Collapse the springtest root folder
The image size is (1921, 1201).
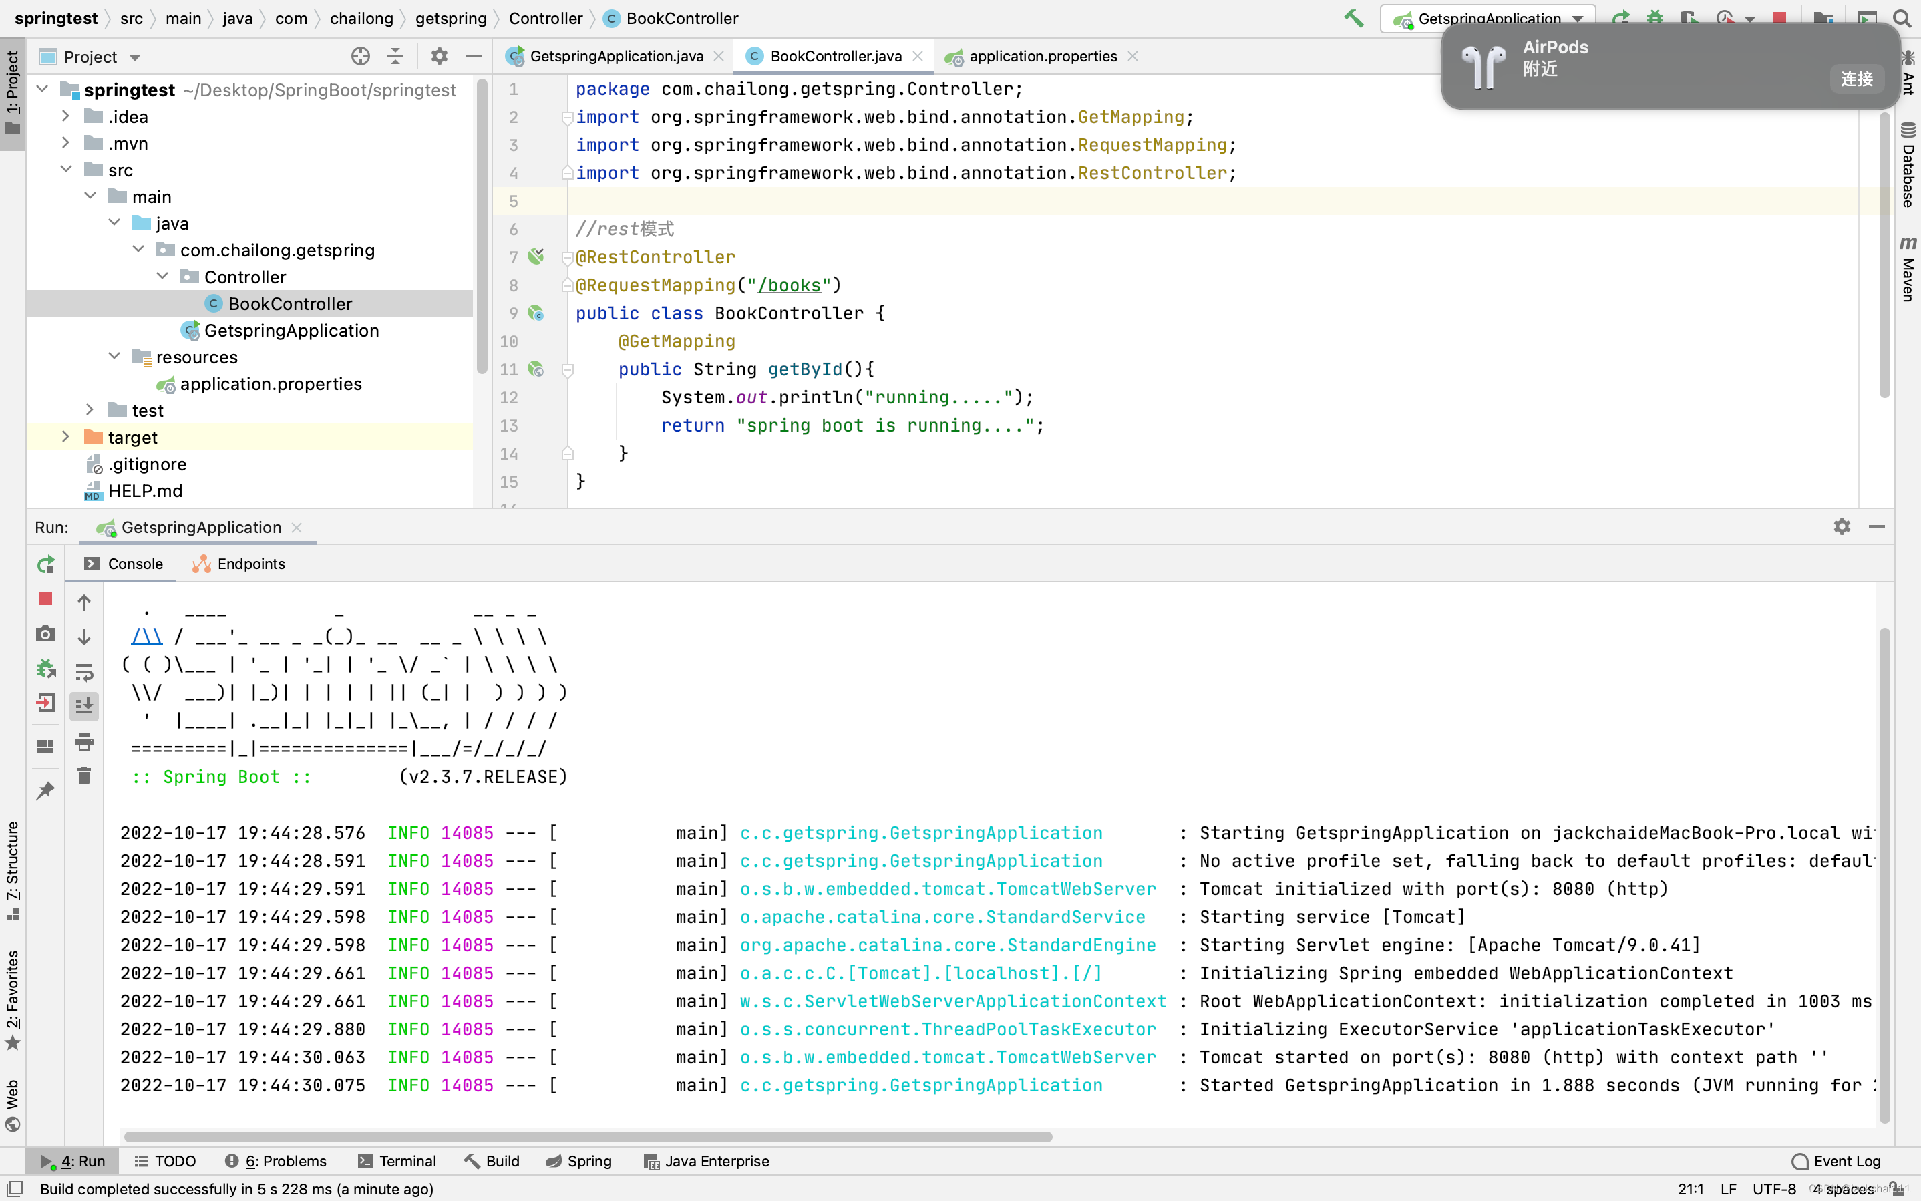43,89
